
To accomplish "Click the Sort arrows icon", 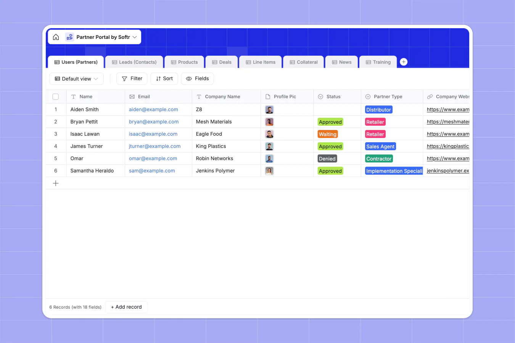I will [159, 79].
